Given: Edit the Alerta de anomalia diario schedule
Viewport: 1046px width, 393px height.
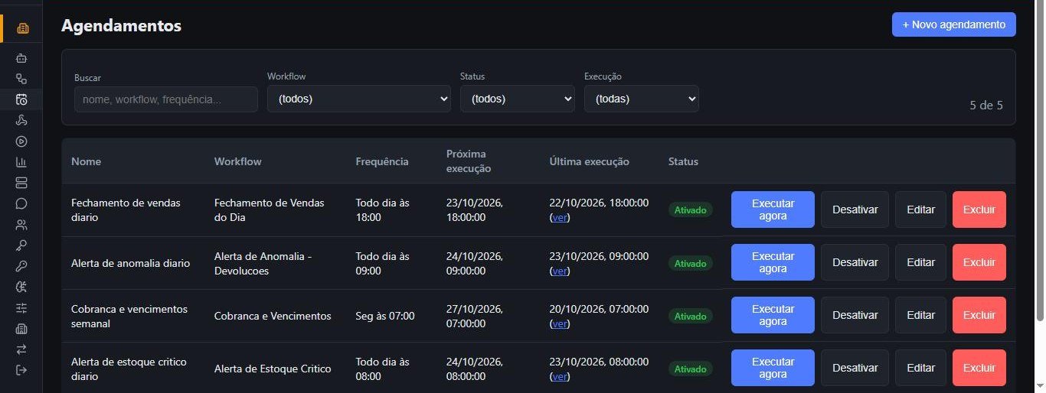Looking at the screenshot, I should pyautogui.click(x=921, y=262).
